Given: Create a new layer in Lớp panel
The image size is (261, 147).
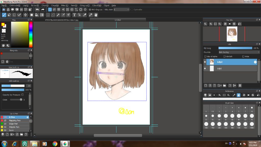Looking at the screenshot, I should click(206, 85).
